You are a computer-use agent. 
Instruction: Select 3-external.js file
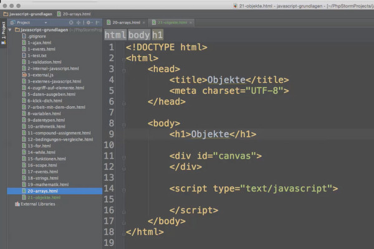41,75
